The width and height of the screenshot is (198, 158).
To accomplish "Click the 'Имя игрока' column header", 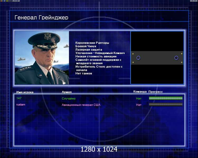I will (25, 92).
